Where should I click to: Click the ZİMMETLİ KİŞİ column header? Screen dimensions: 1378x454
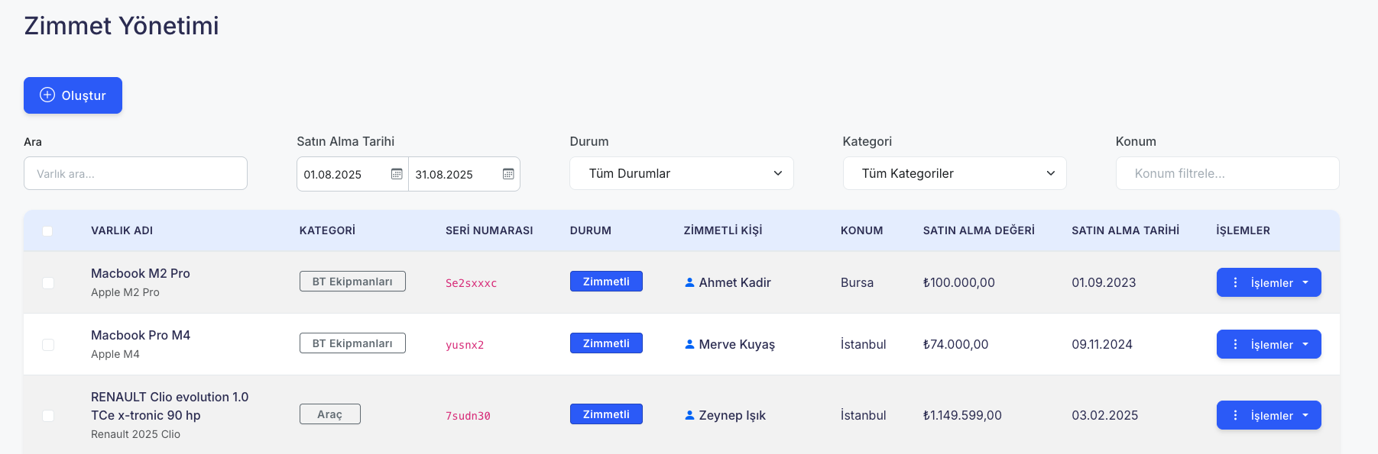pyautogui.click(x=723, y=230)
